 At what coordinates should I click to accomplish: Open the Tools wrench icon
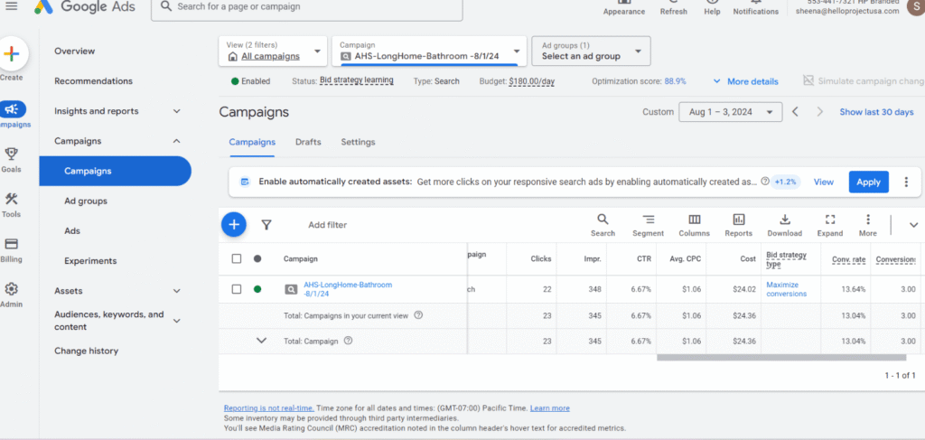(11, 199)
